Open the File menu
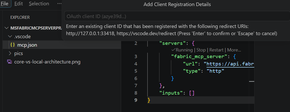Viewport: 290px width, 112px height. pyautogui.click(x=5, y=4)
